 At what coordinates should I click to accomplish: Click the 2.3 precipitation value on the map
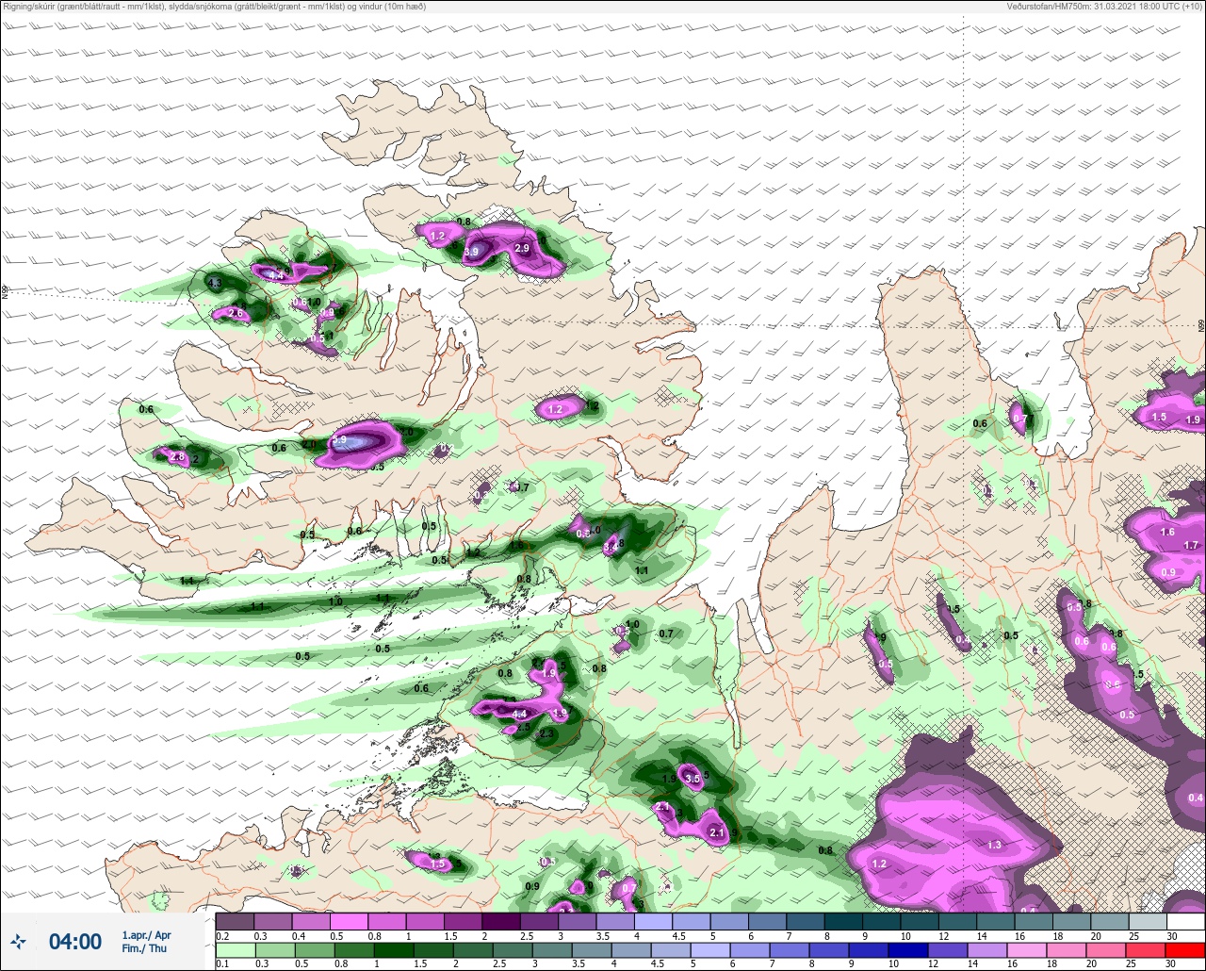pyautogui.click(x=546, y=734)
